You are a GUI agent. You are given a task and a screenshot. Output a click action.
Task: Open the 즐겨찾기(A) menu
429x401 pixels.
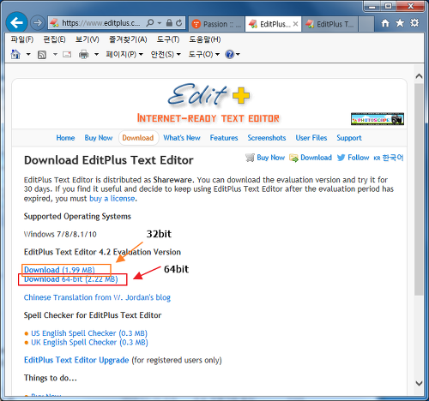(128, 39)
